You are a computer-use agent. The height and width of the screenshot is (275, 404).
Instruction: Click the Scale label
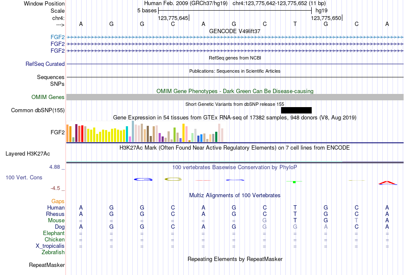click(57, 11)
